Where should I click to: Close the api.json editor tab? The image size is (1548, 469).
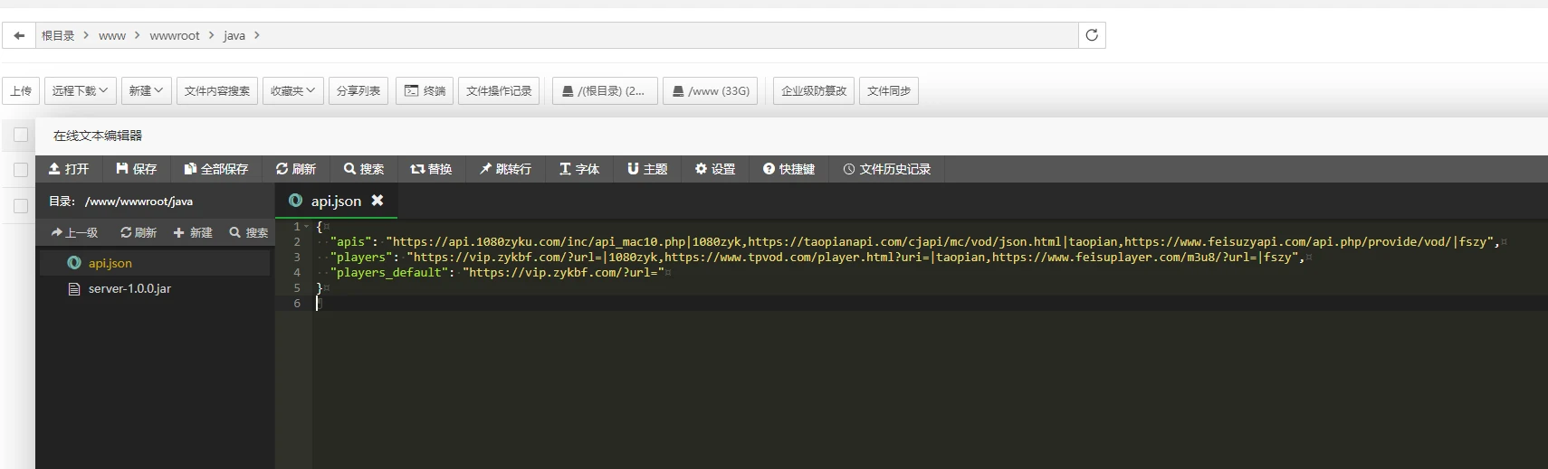377,201
